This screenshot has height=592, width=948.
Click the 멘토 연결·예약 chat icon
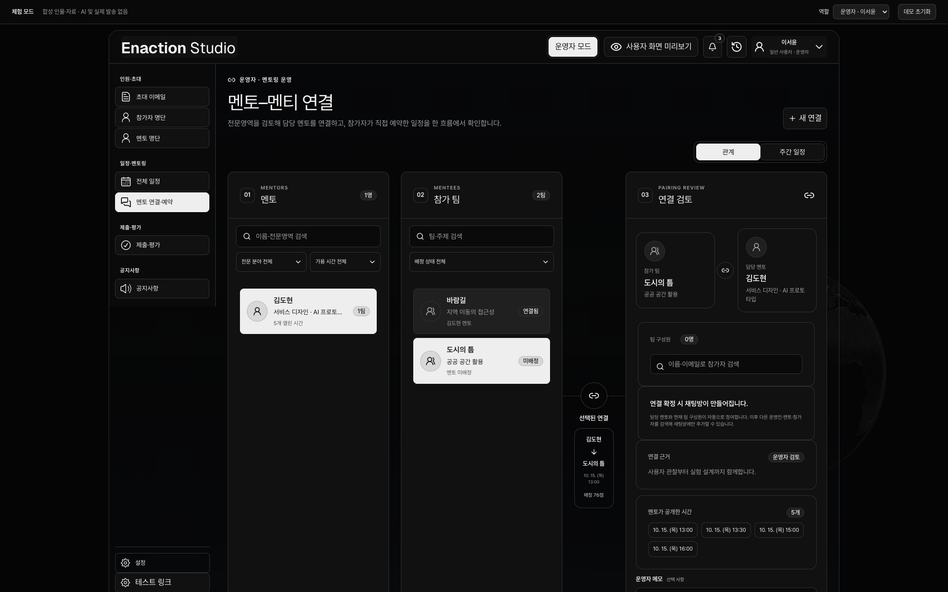click(126, 202)
